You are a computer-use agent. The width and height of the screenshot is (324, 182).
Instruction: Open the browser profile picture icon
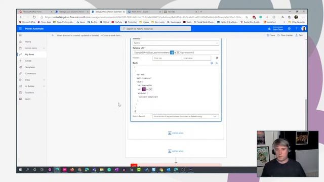pyautogui.click(x=296, y=17)
